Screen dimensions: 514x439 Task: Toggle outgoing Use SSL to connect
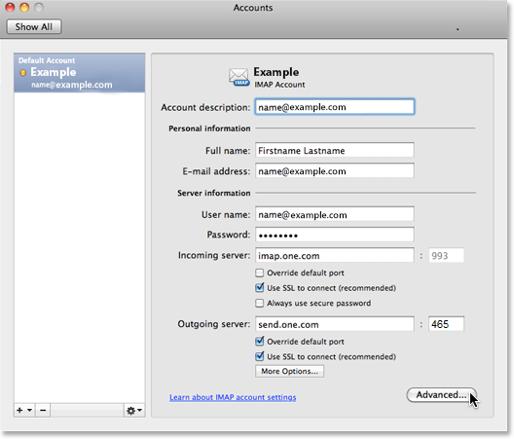click(259, 356)
